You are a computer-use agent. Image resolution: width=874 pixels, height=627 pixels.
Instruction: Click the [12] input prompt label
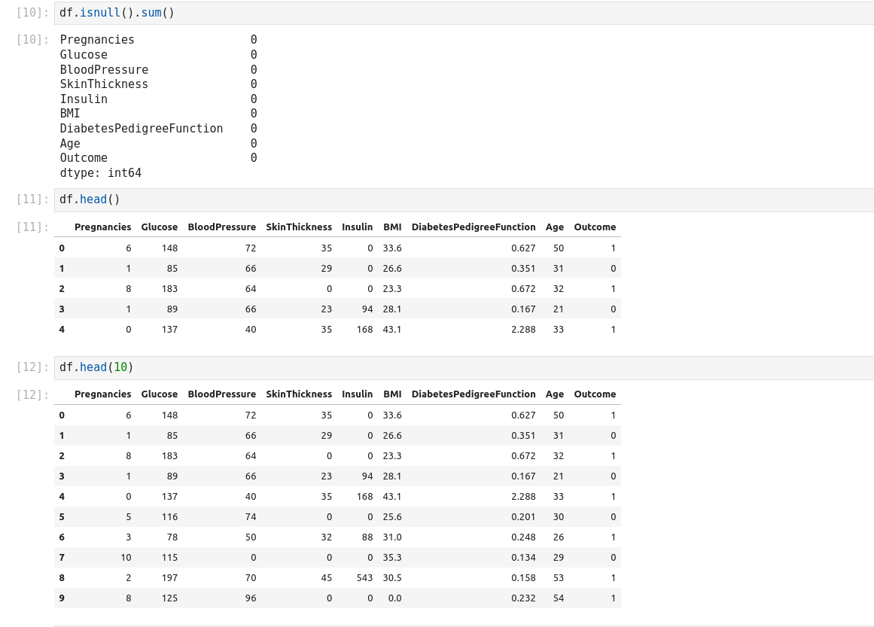click(32, 367)
